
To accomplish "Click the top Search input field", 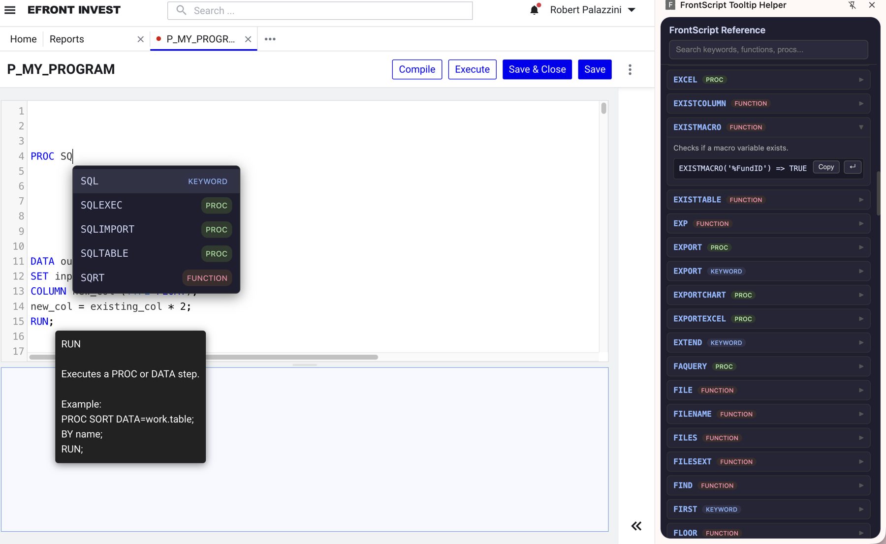I will tap(320, 10).
